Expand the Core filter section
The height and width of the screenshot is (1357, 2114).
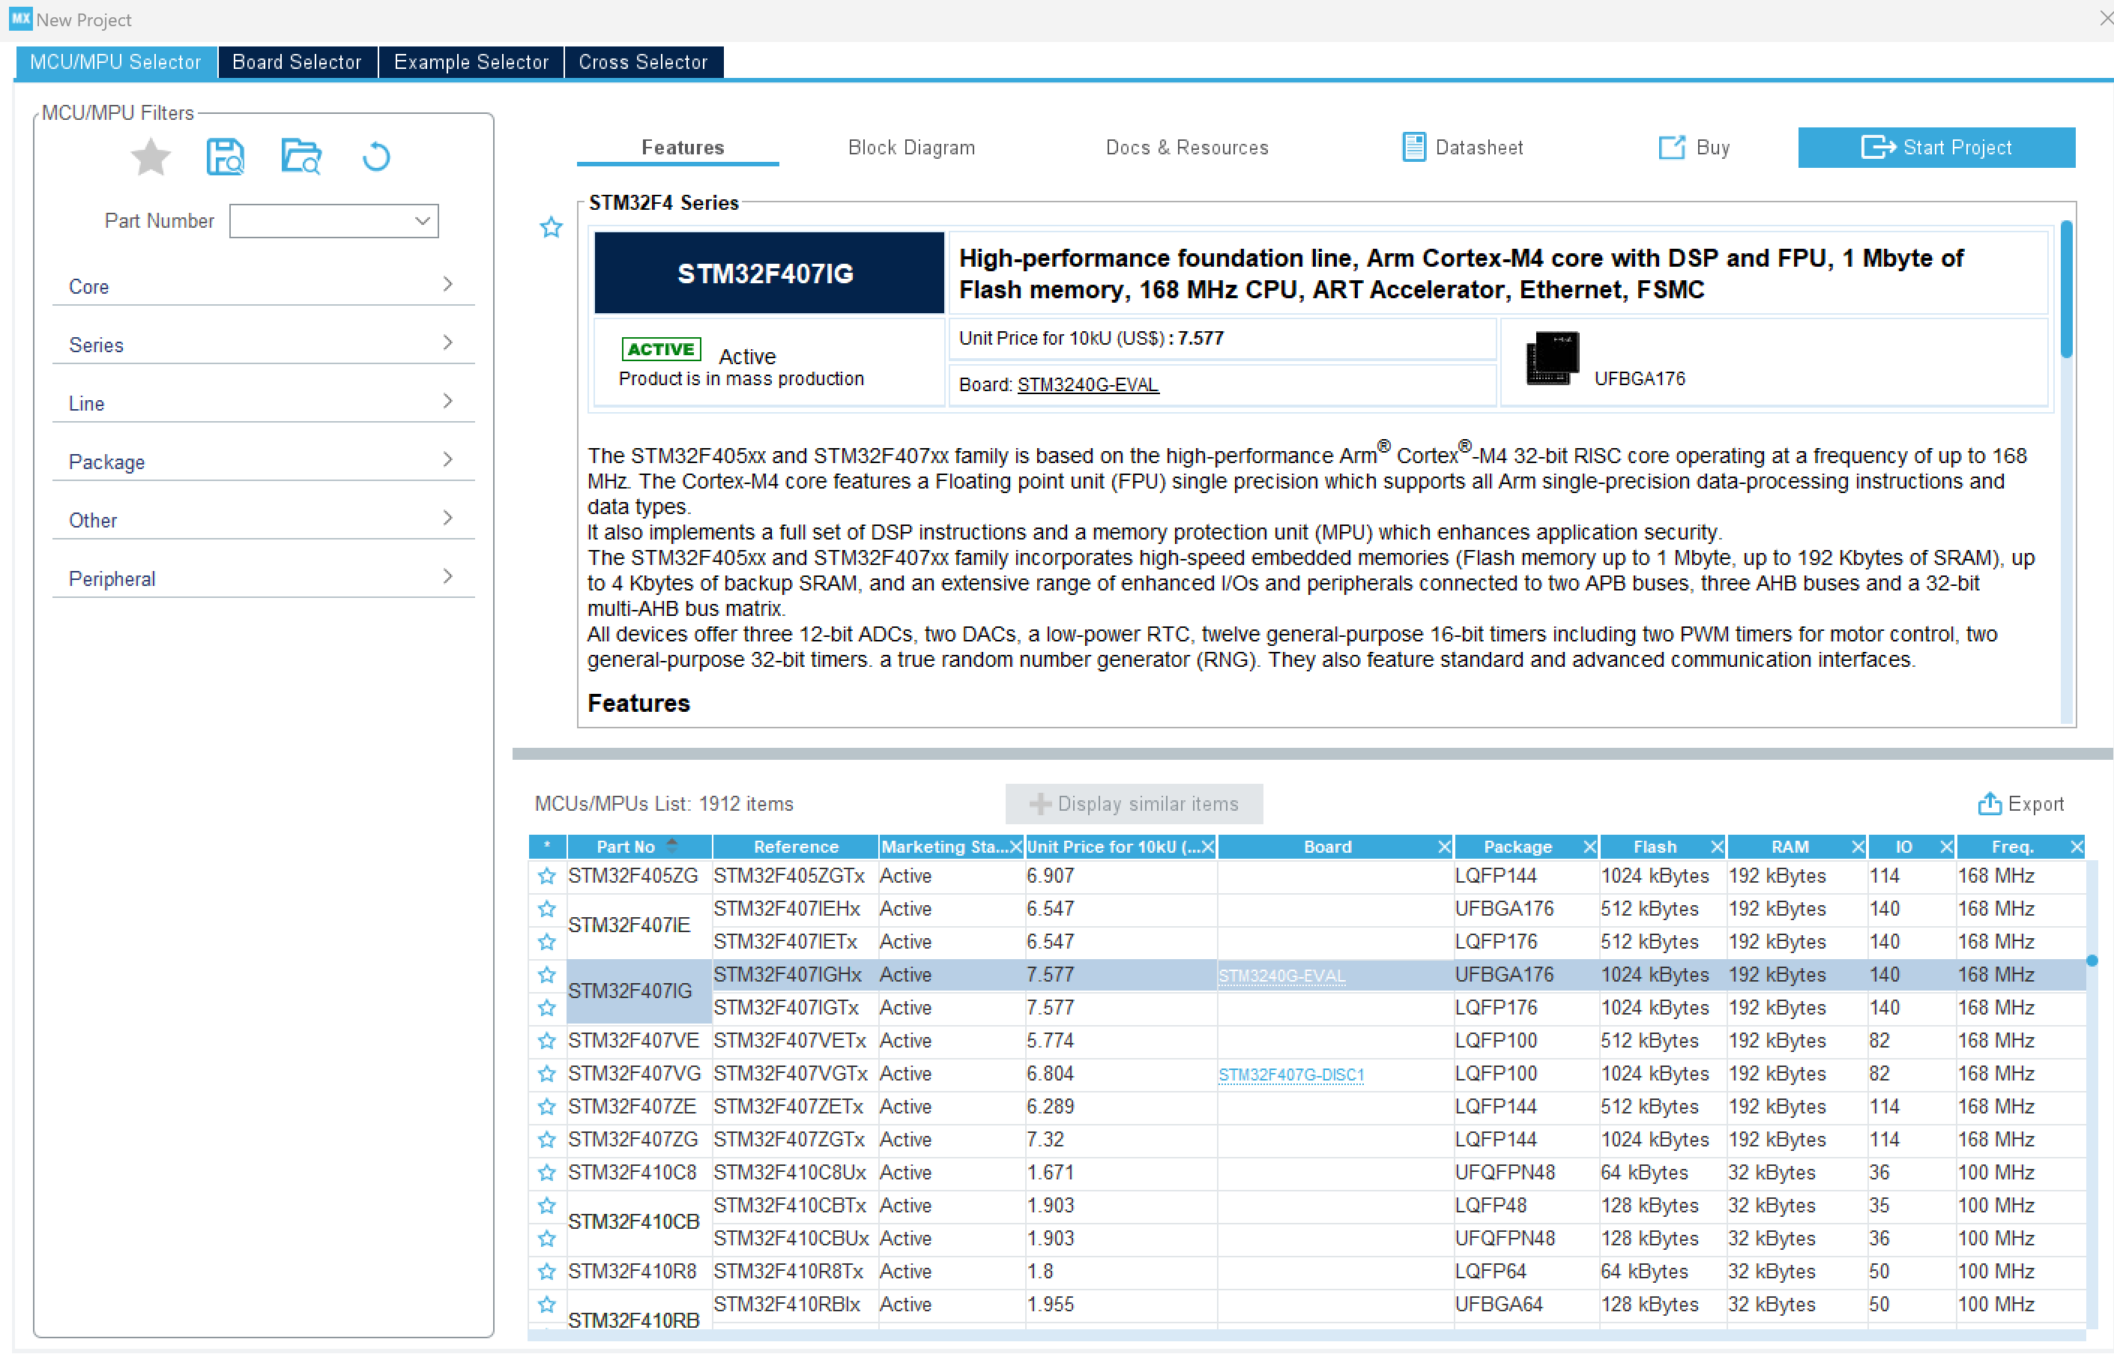point(262,286)
